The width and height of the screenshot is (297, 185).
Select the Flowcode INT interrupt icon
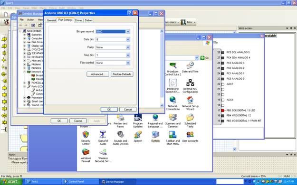click(4, 115)
